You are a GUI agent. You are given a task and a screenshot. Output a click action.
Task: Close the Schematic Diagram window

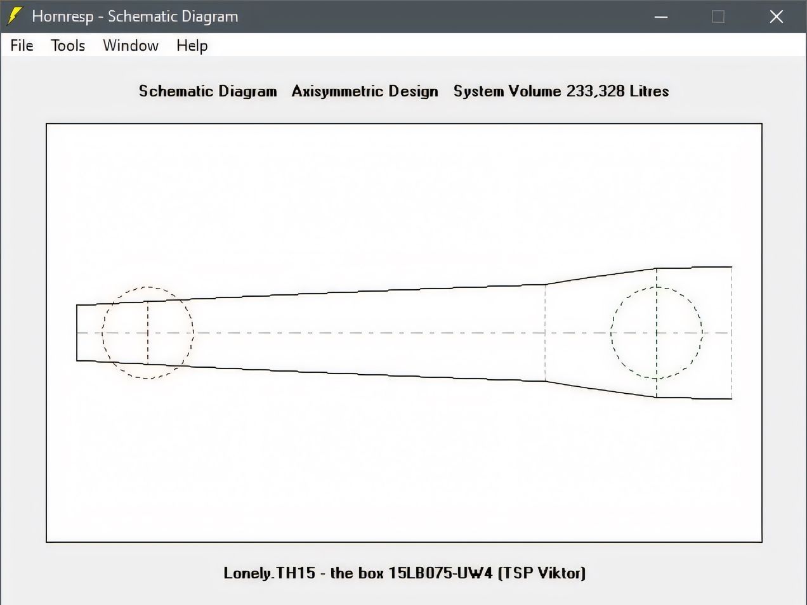tap(776, 16)
